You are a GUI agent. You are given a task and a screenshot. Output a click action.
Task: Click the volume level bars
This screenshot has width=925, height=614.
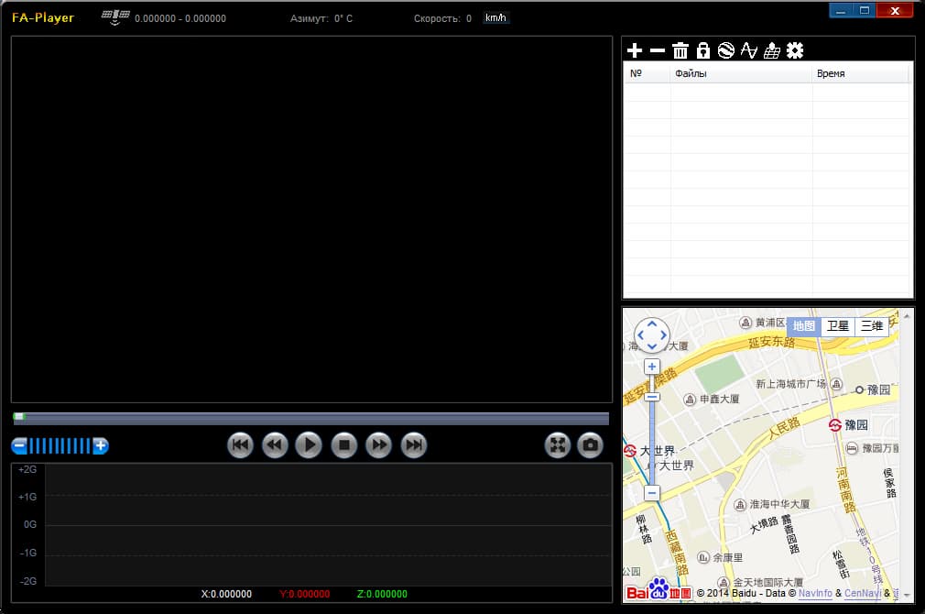(x=60, y=445)
